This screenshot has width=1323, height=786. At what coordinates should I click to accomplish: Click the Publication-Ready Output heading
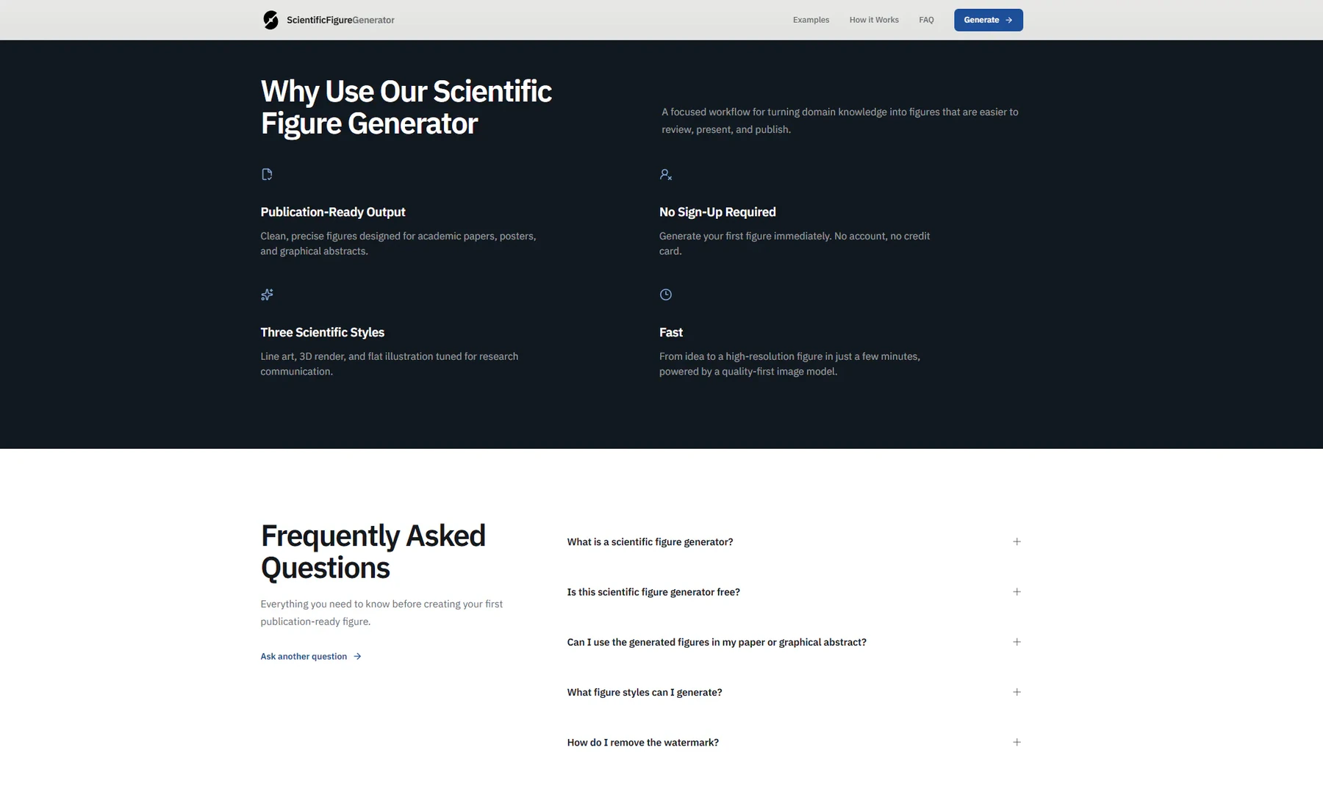click(x=333, y=212)
